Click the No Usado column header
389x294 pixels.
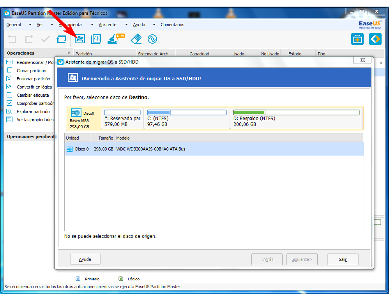[263, 53]
